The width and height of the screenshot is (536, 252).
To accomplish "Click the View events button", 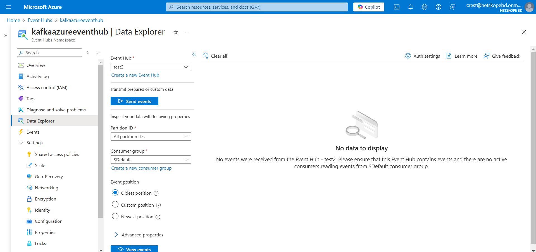I will [134, 249].
